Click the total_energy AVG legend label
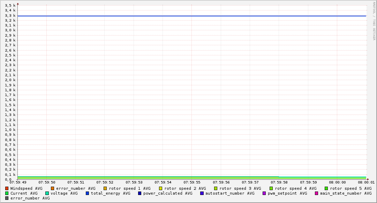The height and width of the screenshot is (203, 377). coord(111,193)
